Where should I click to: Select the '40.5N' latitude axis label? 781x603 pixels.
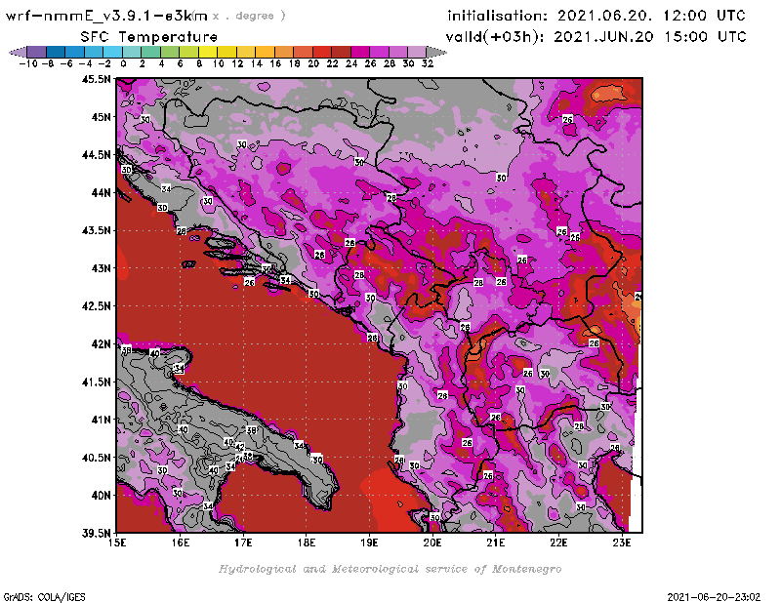tap(97, 458)
